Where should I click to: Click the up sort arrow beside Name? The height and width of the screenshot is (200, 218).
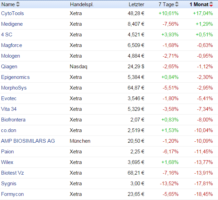[18, 3]
